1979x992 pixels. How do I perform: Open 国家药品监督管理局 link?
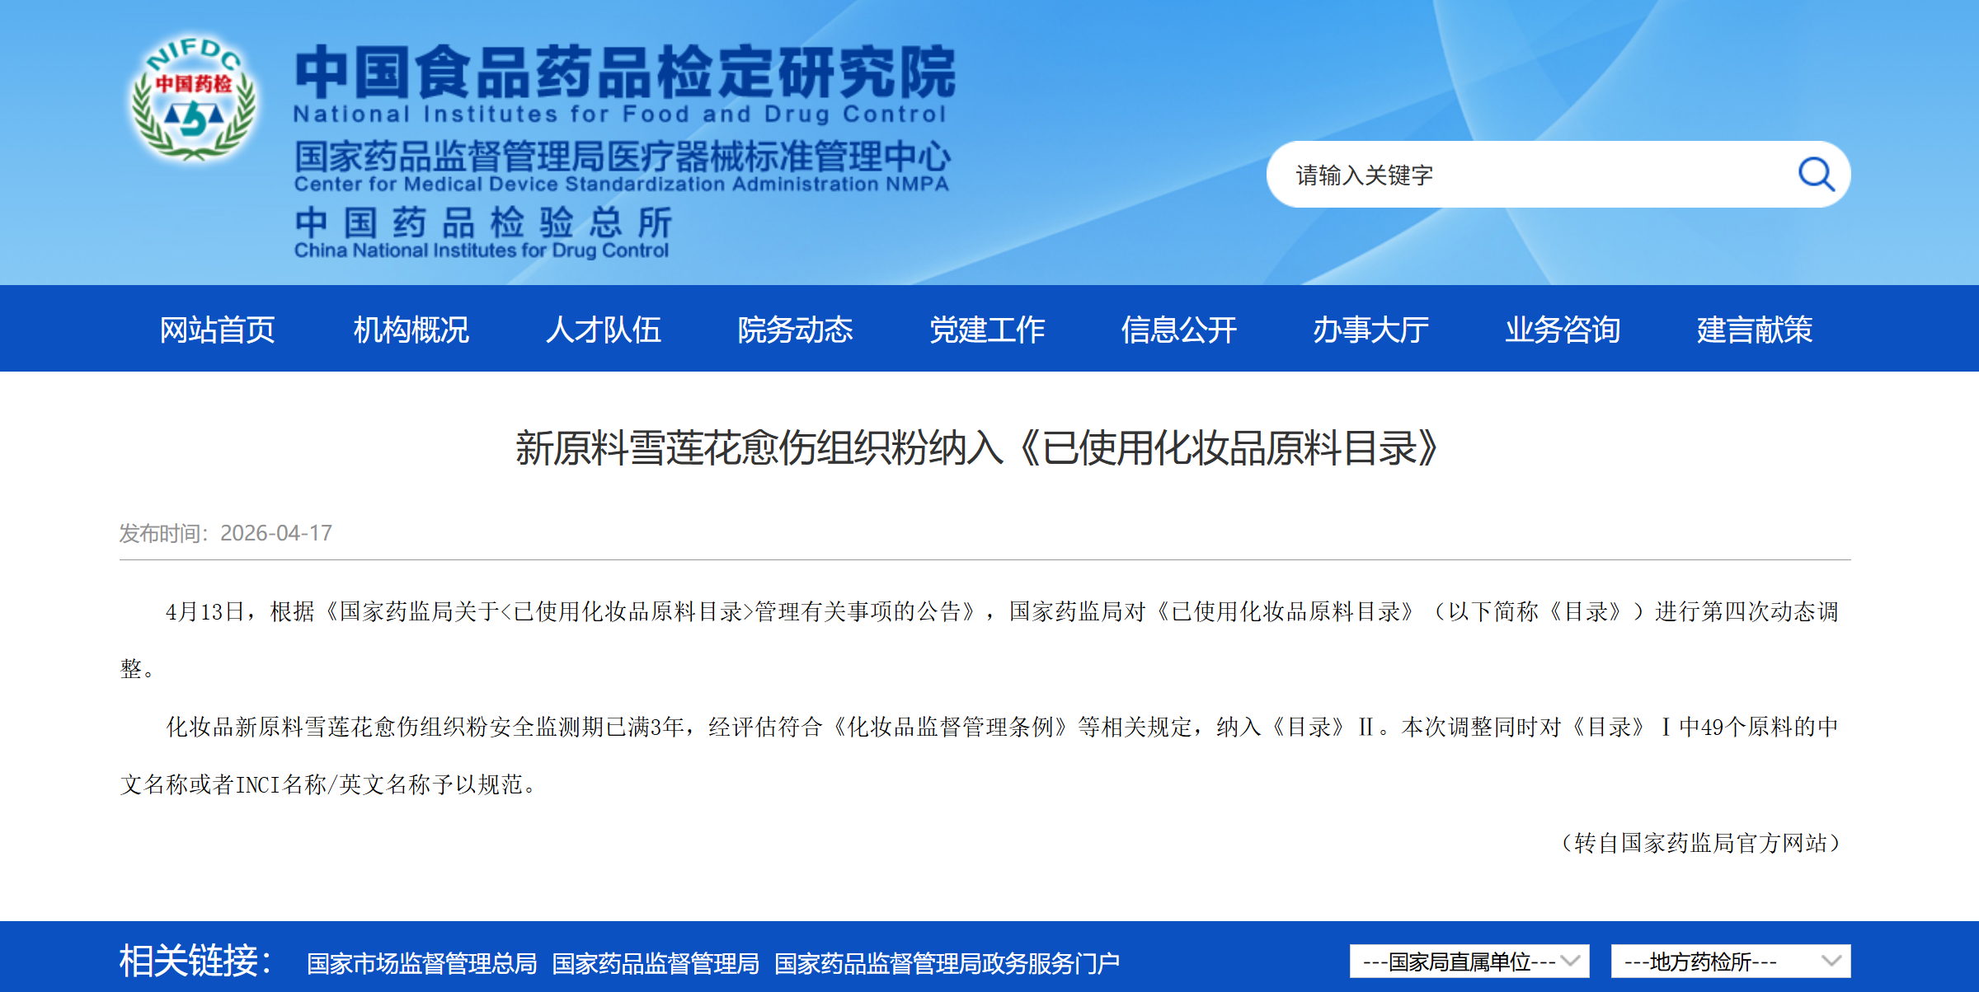[x=656, y=963]
